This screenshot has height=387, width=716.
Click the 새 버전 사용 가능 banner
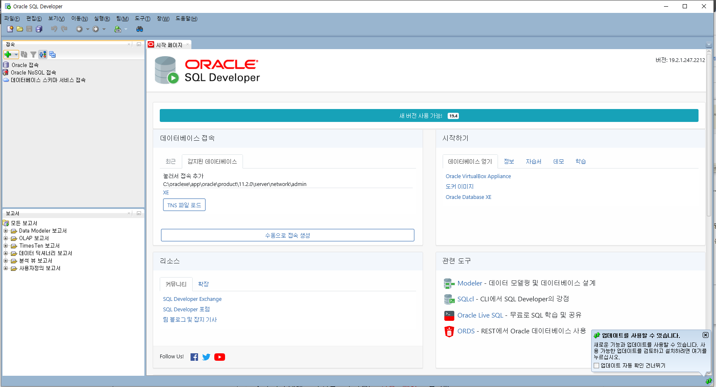click(429, 116)
